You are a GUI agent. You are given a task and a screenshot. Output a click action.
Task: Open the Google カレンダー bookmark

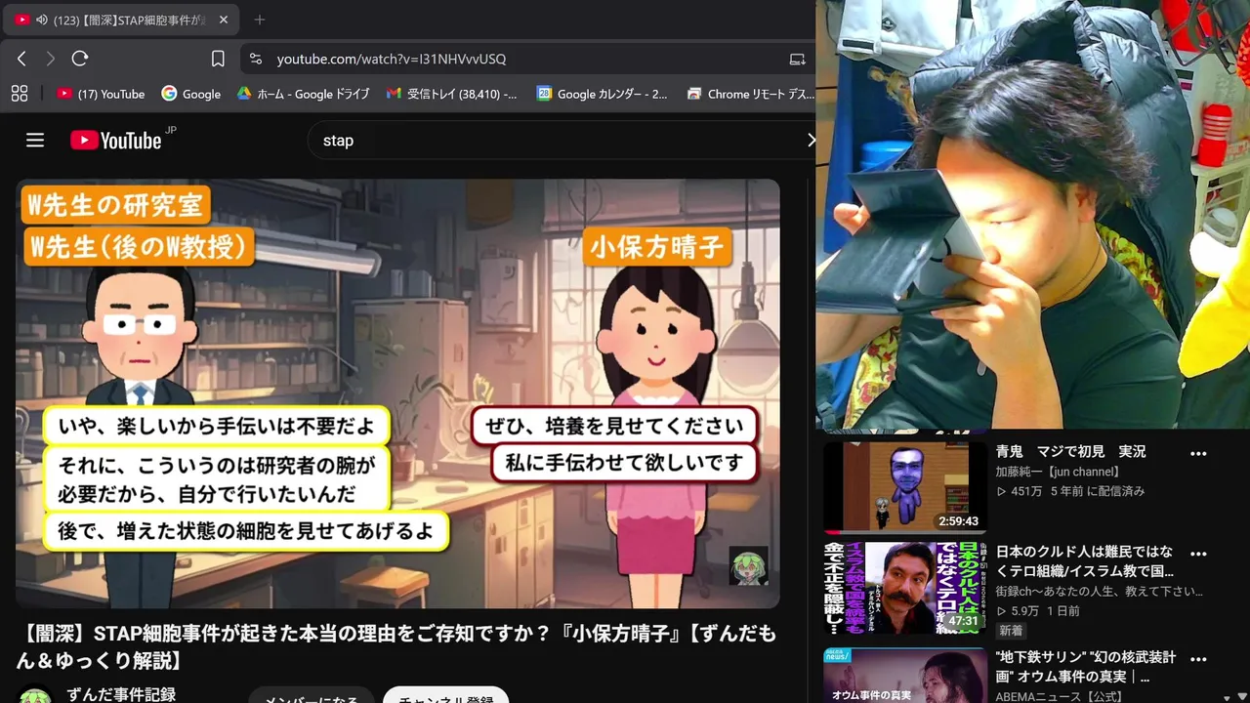pos(603,94)
